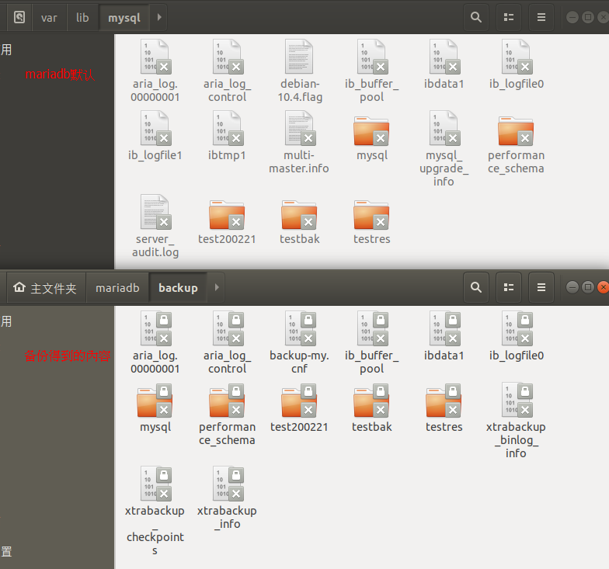This screenshot has height=569, width=609.
Task: Click the root disk icon in the path bar
Action: 19,17
